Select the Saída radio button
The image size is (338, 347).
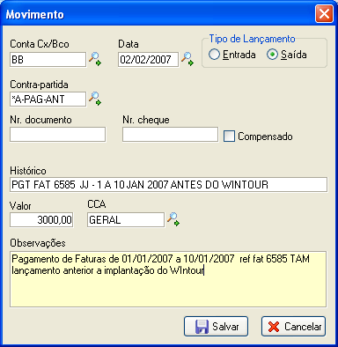(x=272, y=55)
